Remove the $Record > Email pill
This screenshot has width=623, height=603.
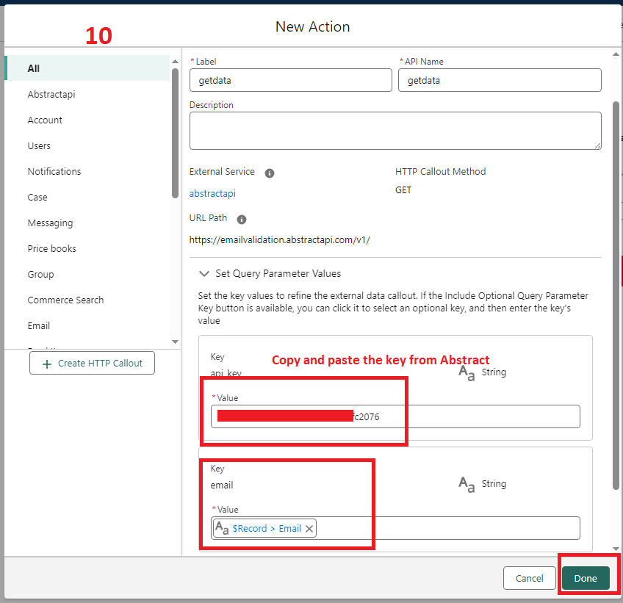click(309, 528)
